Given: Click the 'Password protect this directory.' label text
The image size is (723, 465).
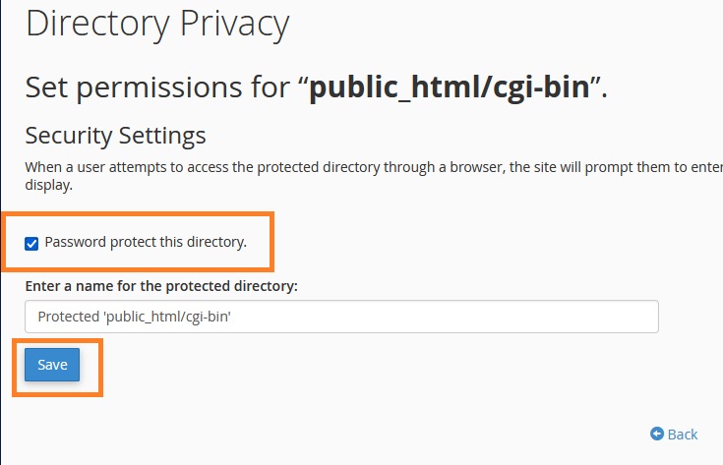Looking at the screenshot, I should [x=146, y=242].
